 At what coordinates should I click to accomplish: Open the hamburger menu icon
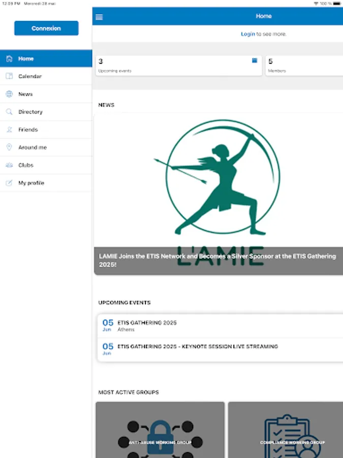pyautogui.click(x=99, y=17)
